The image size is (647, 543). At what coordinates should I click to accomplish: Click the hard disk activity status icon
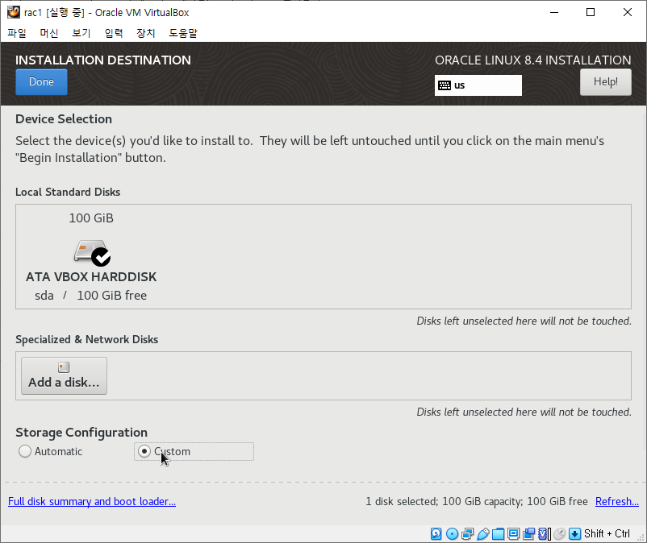click(x=436, y=534)
